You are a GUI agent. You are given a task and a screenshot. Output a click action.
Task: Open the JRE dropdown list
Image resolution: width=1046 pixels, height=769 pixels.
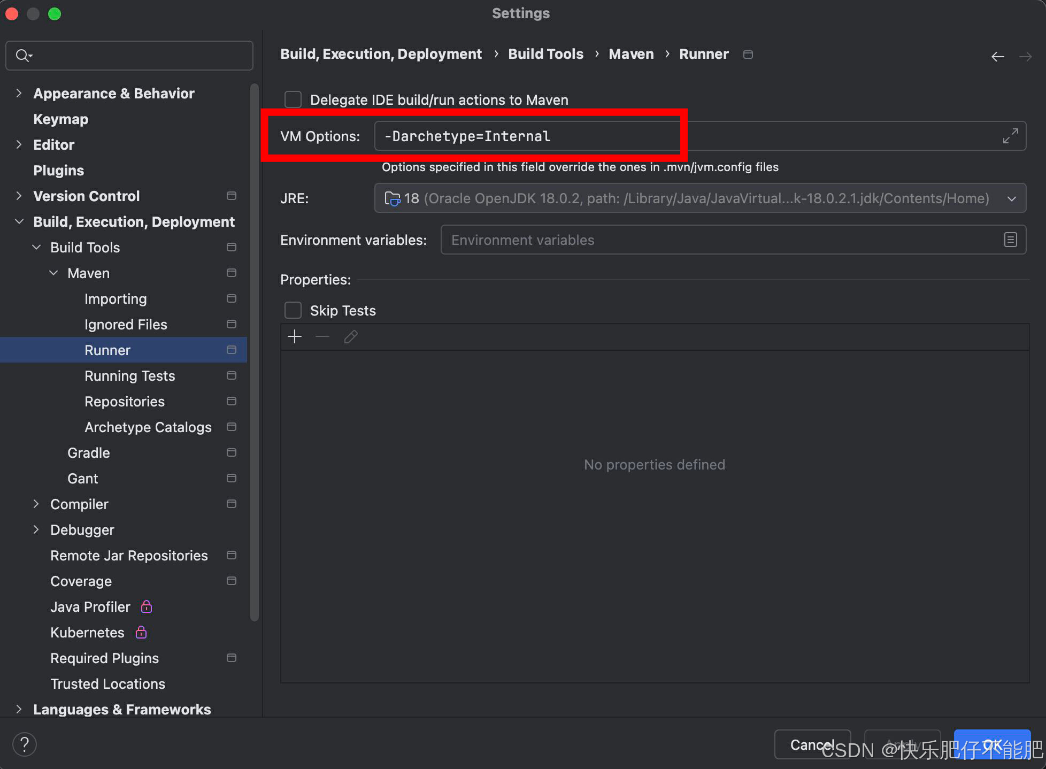[1011, 198]
